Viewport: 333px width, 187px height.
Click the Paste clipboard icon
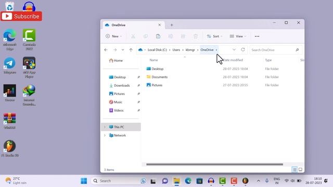click(x=158, y=36)
